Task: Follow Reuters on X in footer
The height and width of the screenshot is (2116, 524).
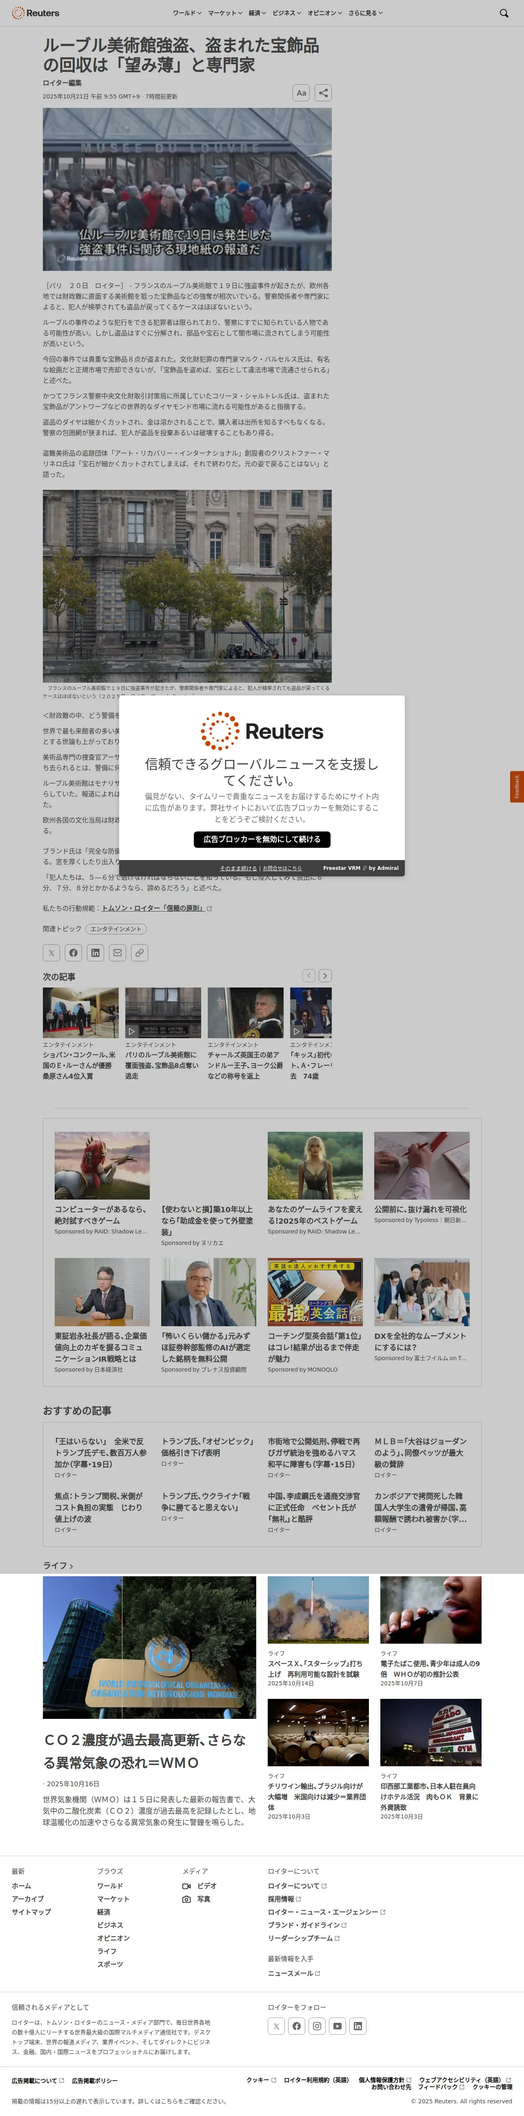Action: point(276,2027)
